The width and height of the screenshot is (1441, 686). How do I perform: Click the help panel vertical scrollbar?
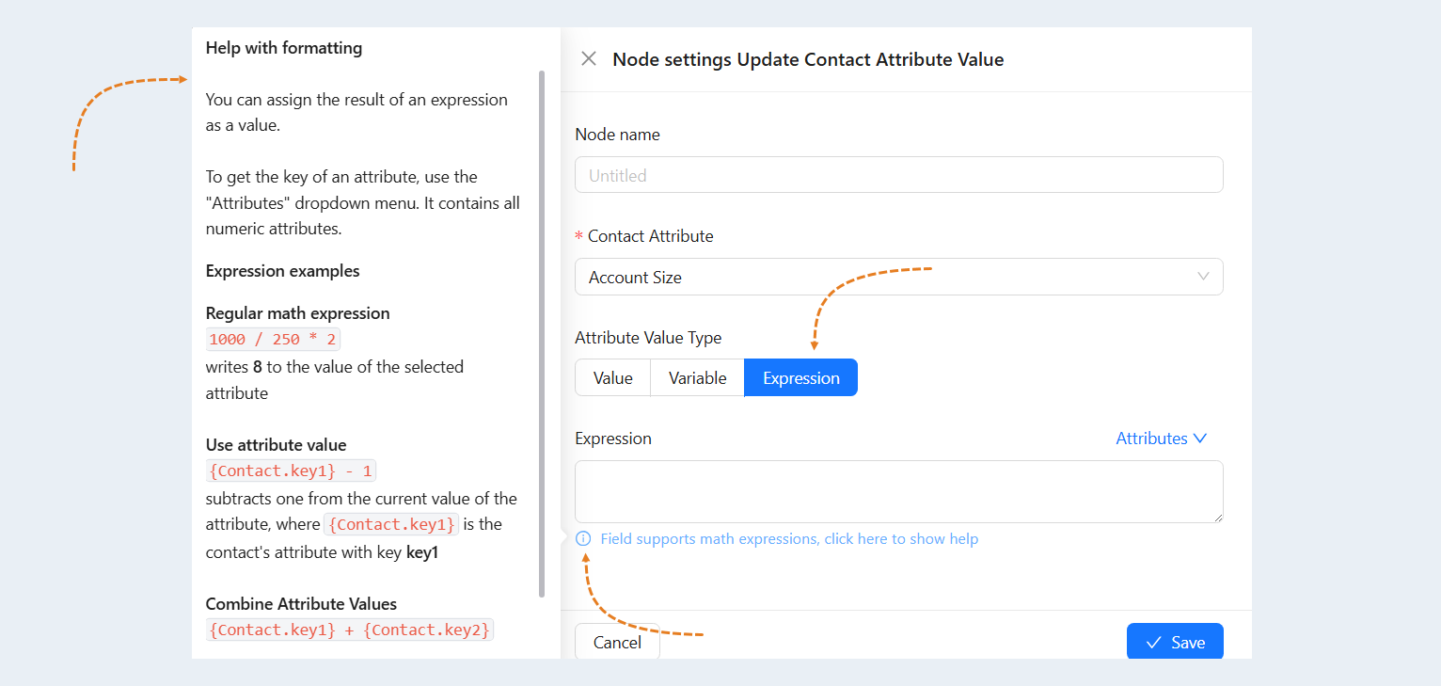(542, 334)
